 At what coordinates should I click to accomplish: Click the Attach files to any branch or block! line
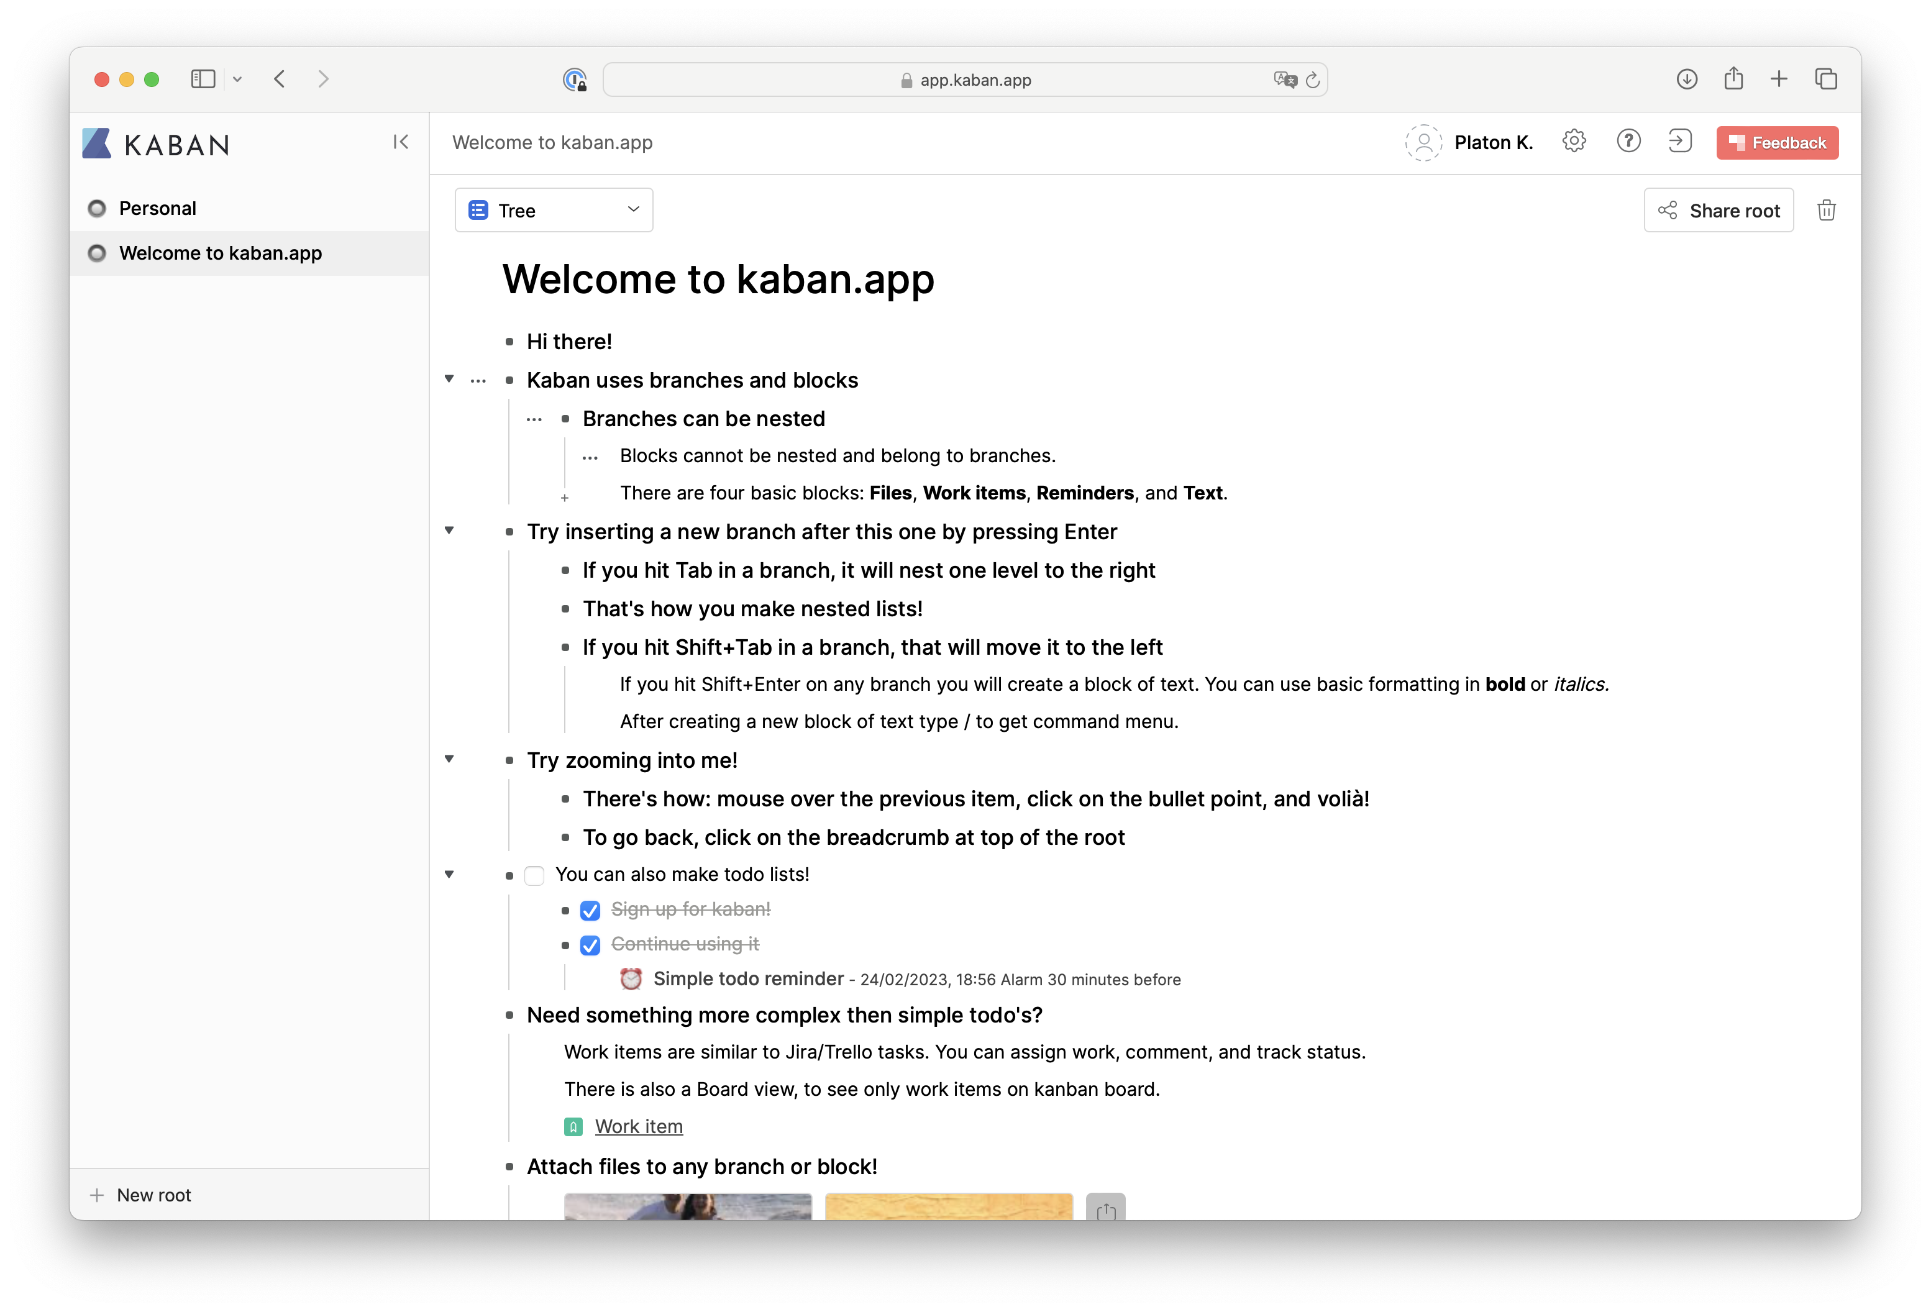click(702, 1167)
